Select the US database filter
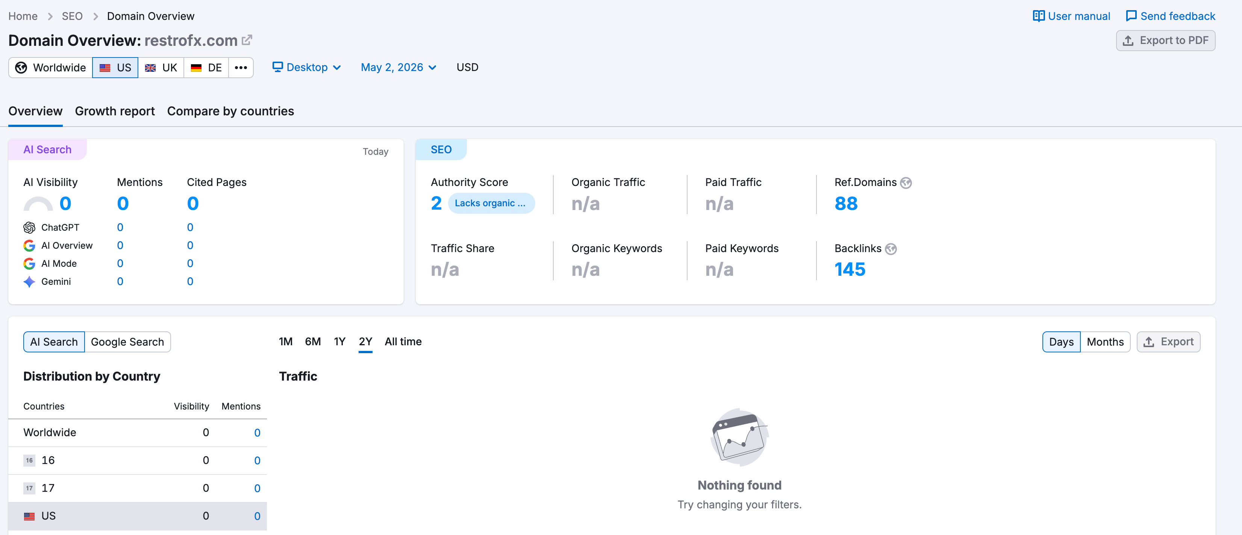 [115, 68]
